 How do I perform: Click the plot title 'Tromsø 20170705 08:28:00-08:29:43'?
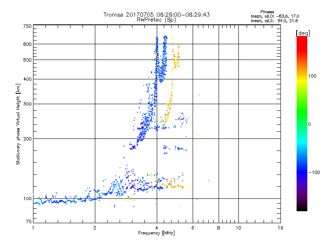click(x=156, y=14)
